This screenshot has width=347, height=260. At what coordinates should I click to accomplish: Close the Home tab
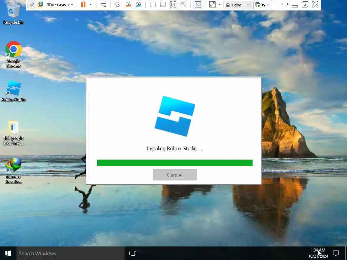point(248,5)
